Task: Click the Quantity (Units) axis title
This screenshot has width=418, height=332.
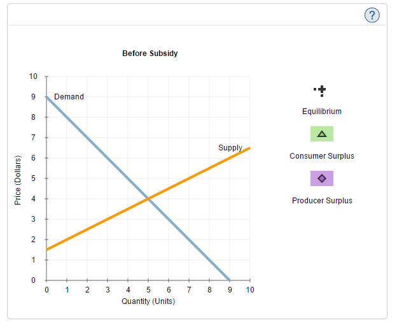Action: (x=148, y=301)
